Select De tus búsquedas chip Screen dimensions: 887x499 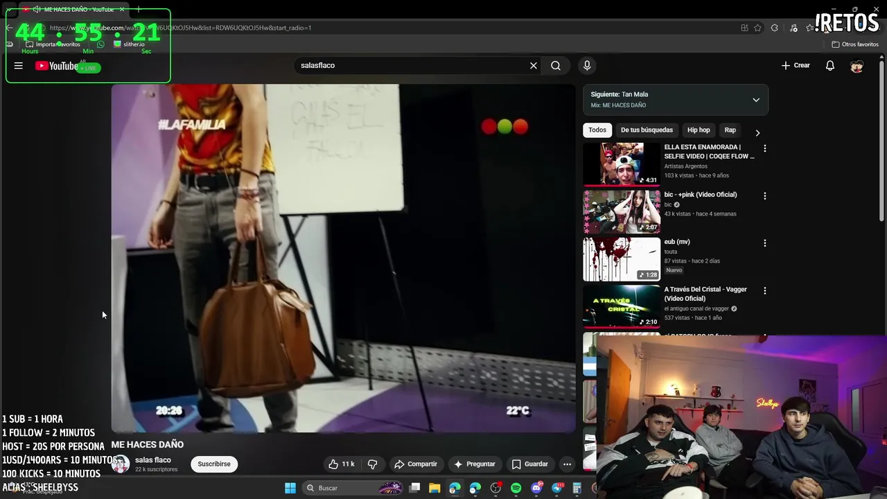(647, 130)
